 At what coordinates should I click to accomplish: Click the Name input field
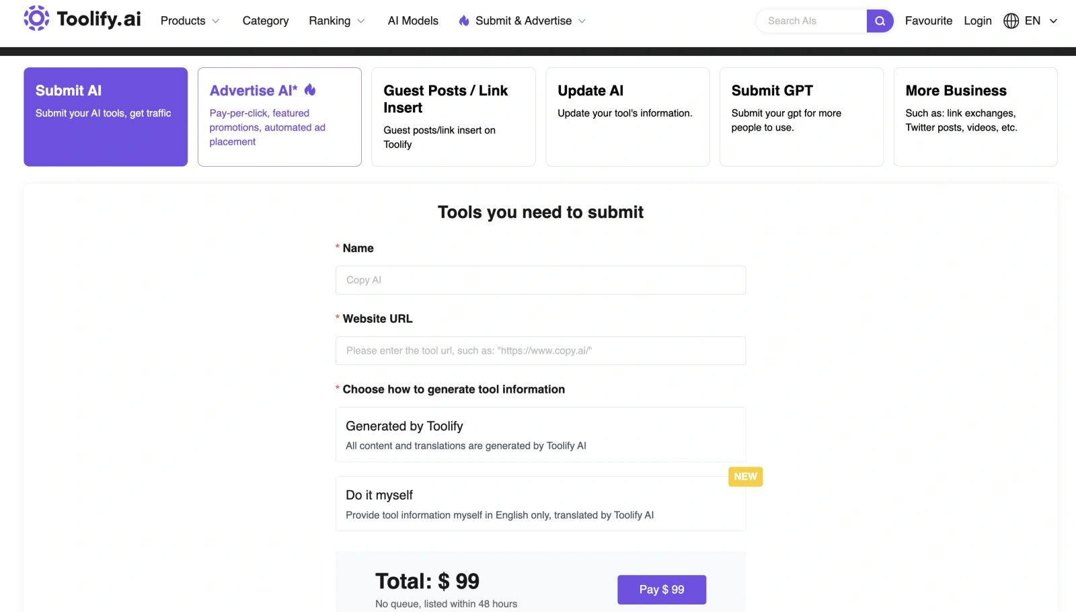pyautogui.click(x=540, y=280)
